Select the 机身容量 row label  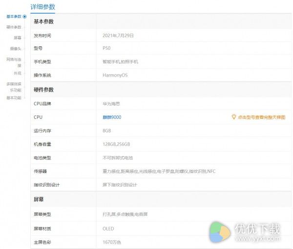[42, 144]
